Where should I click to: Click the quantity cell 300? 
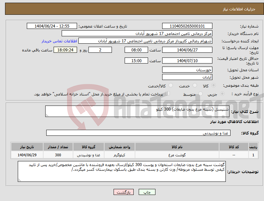point(58,155)
